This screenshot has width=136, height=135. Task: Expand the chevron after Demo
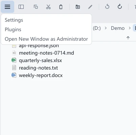tap(130, 28)
